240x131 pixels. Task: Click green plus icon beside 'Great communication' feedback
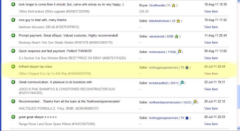click(x=13, y=82)
